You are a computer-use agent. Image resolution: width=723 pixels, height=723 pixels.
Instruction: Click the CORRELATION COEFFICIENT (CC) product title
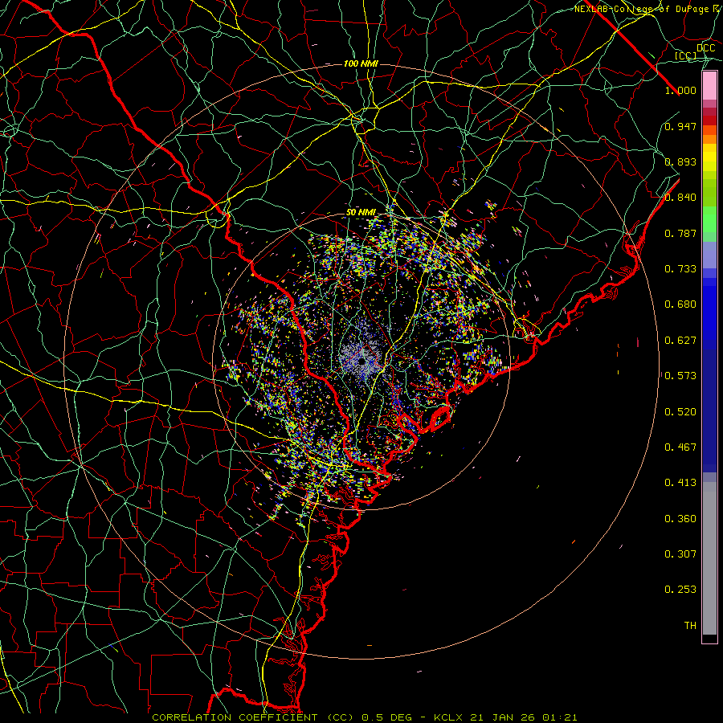pyautogui.click(x=253, y=717)
